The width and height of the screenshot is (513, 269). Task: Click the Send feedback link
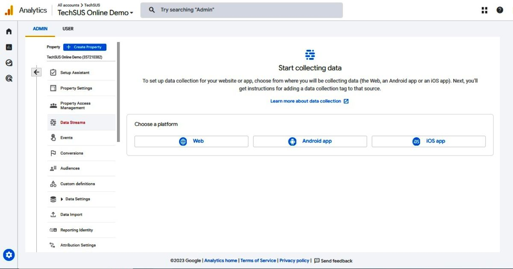336,261
